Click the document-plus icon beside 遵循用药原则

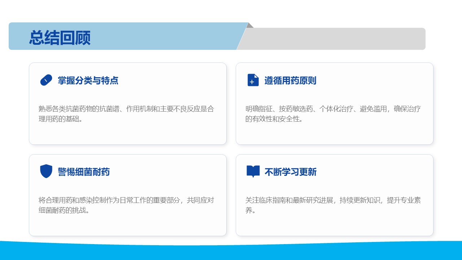tap(253, 80)
